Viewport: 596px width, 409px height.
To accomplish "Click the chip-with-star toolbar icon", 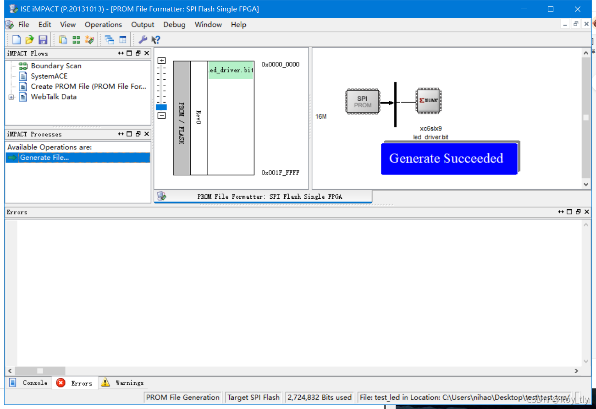I will click(89, 40).
